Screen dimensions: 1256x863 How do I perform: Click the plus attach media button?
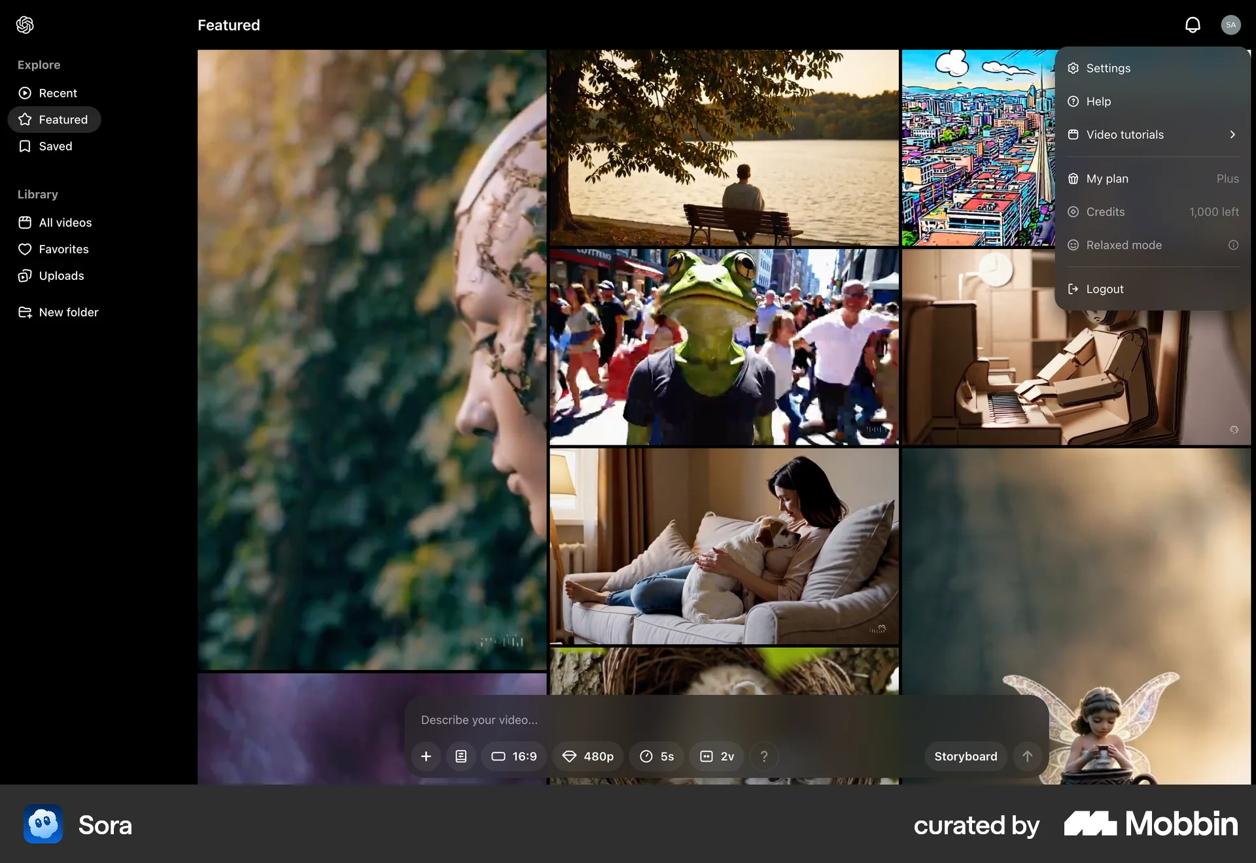(x=426, y=756)
